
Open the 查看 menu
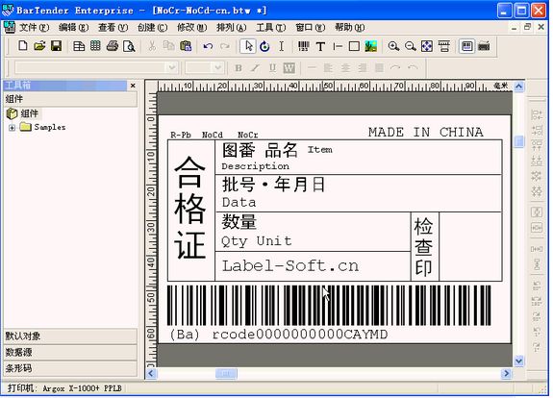pos(113,28)
